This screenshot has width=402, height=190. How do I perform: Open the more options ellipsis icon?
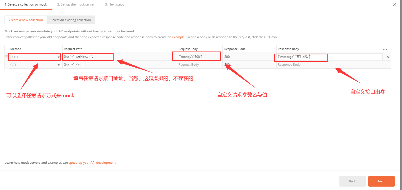[385, 49]
